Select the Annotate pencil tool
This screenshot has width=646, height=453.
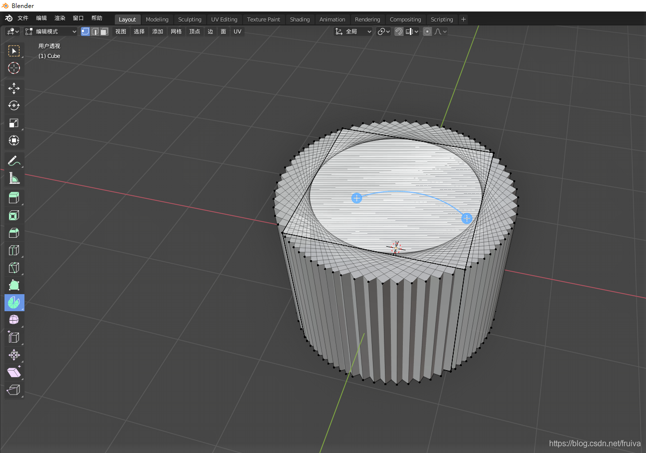[x=14, y=161]
